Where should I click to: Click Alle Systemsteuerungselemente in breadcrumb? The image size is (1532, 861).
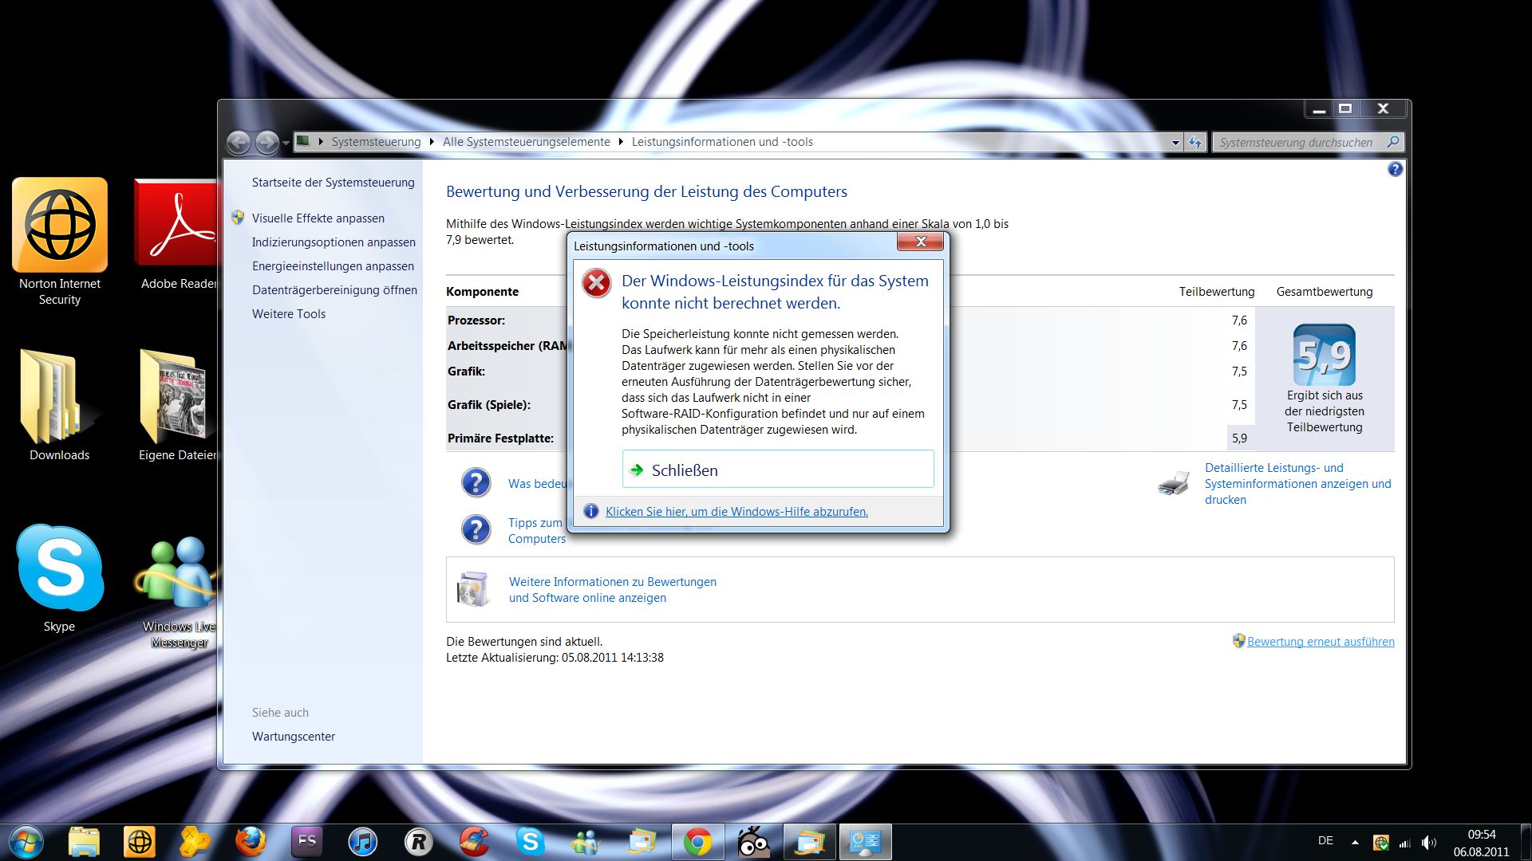tap(526, 142)
